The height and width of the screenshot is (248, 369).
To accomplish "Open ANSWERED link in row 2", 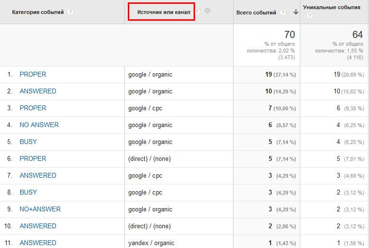I will (x=38, y=91).
